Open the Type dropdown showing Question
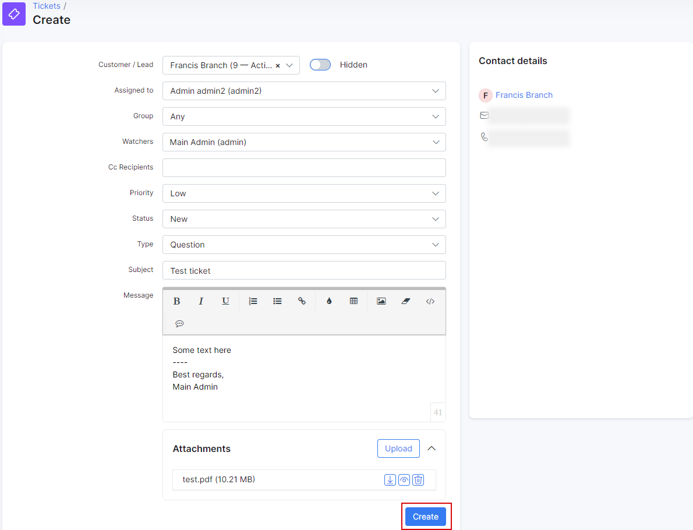This screenshot has width=693, height=530. pos(304,245)
